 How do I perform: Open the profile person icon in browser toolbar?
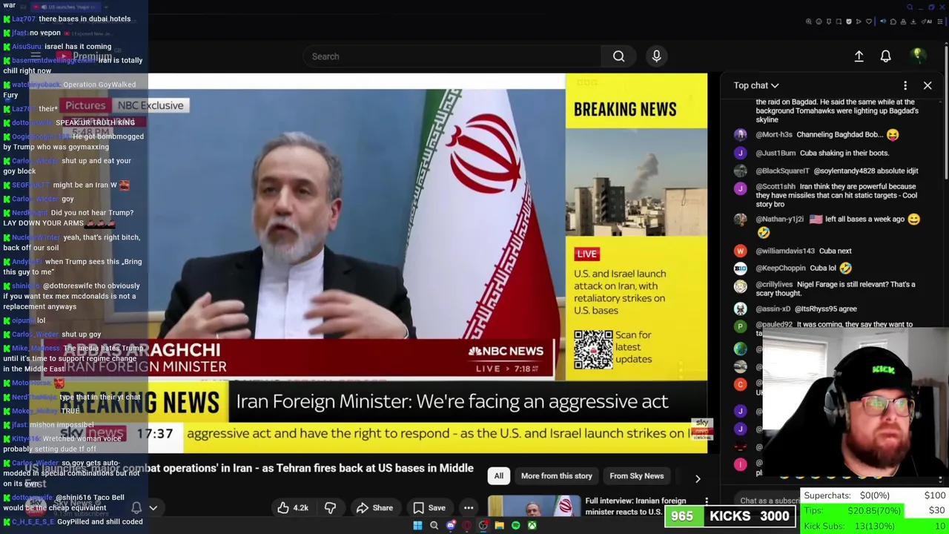coord(903,22)
